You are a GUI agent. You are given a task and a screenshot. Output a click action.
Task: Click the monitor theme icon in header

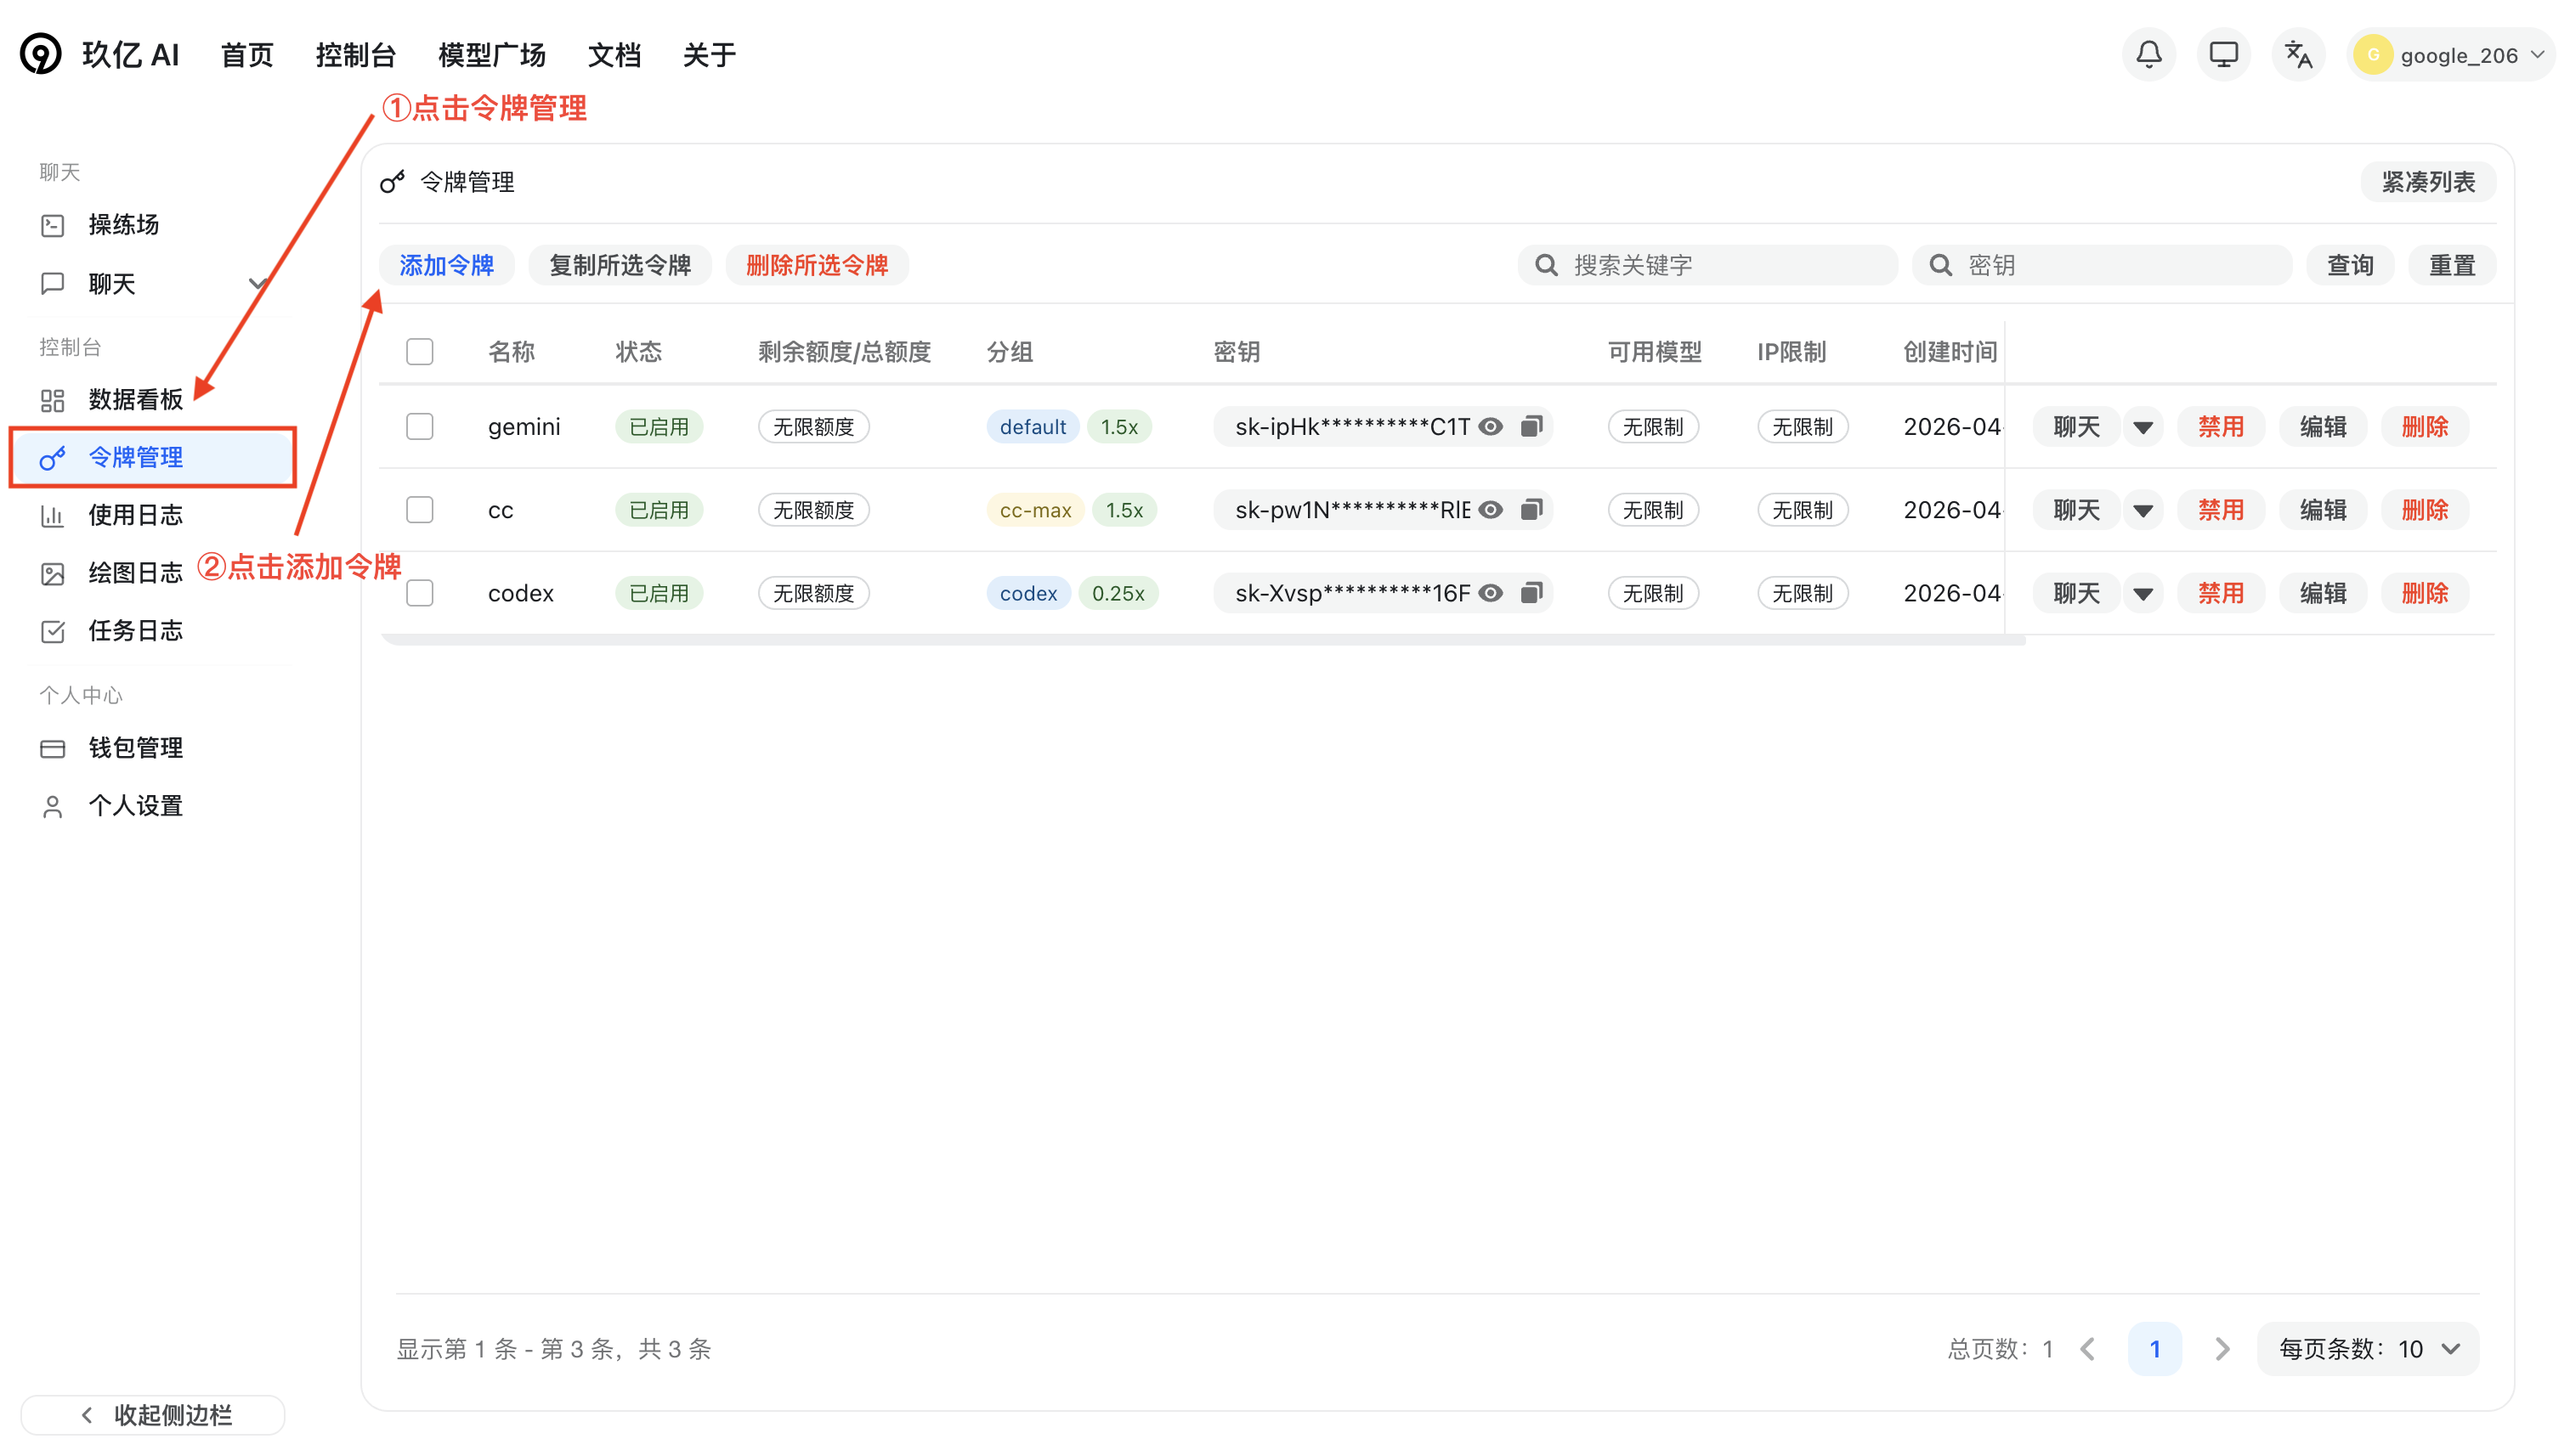coord(2223,54)
